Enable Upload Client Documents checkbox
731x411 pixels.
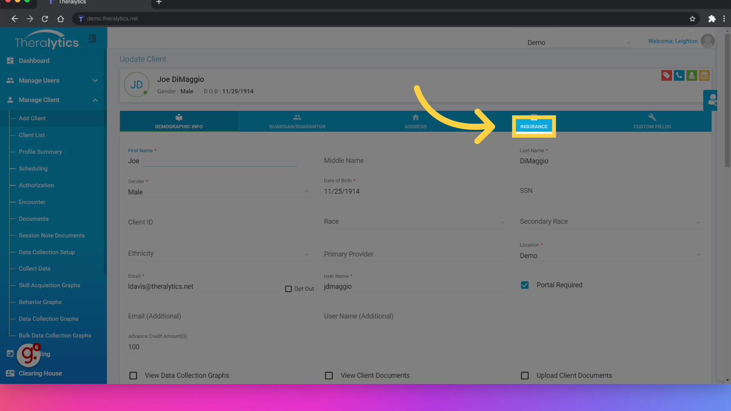coord(525,375)
